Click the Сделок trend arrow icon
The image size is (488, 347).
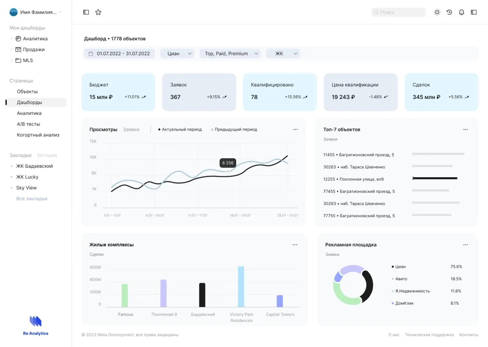[467, 97]
